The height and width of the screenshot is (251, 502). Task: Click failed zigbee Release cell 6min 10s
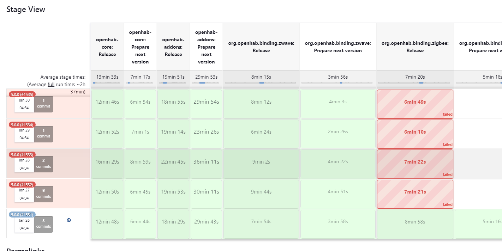(415, 134)
